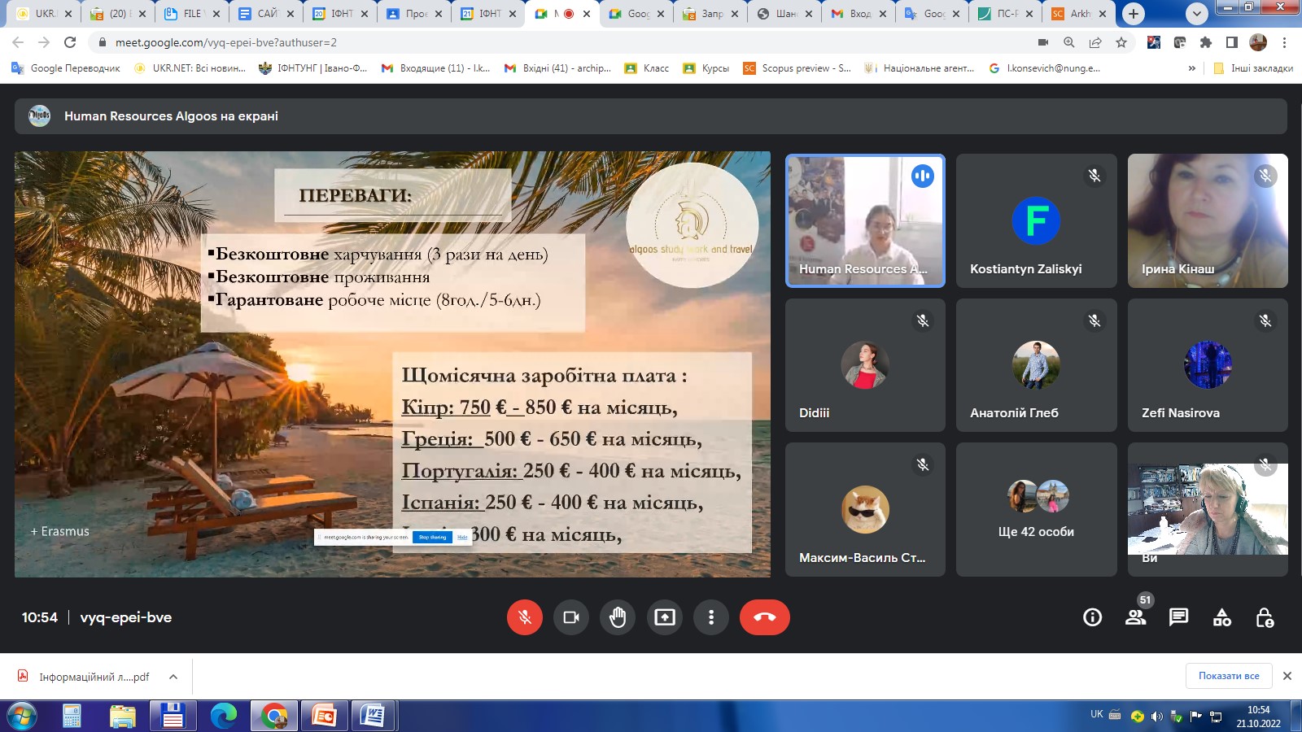Open the activities shapes icon
Image resolution: width=1302 pixels, height=732 pixels.
pos(1221,617)
